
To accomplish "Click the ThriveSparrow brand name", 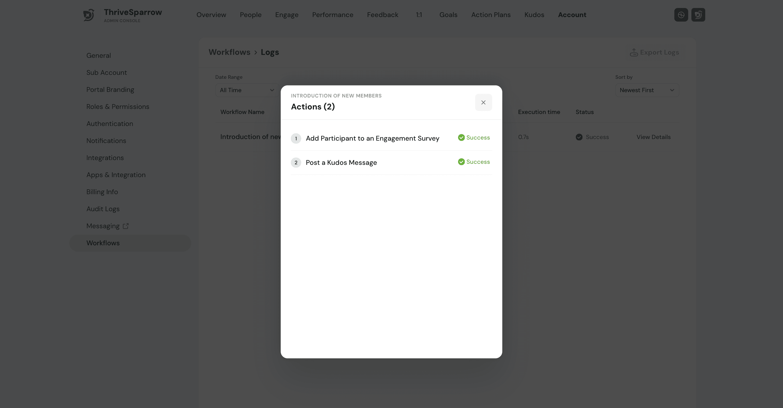I will (x=133, y=12).
